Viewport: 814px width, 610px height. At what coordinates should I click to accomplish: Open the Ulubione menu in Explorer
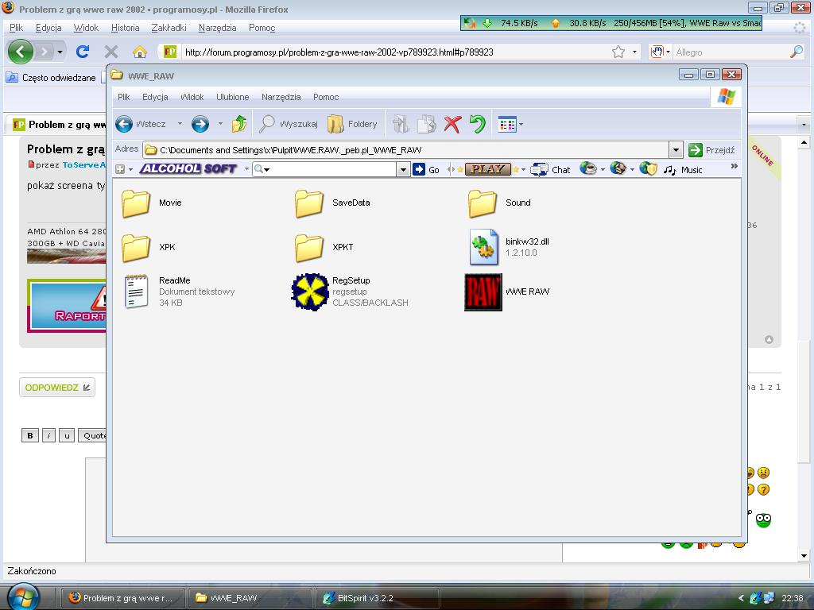click(x=233, y=97)
